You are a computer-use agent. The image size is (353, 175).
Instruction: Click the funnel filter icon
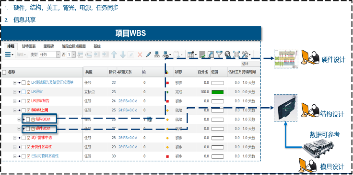(219, 55)
